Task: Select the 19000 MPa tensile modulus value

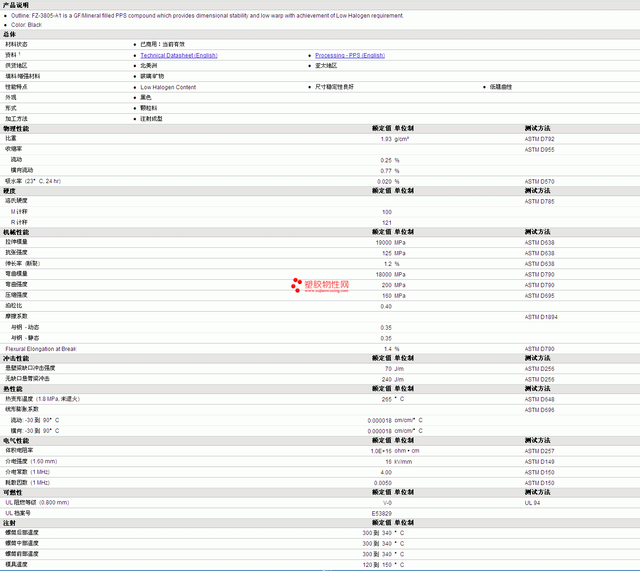Action: tap(383, 243)
